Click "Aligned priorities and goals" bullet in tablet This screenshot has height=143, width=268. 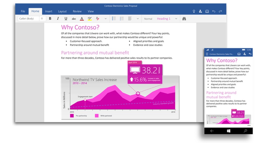[x=148, y=41]
